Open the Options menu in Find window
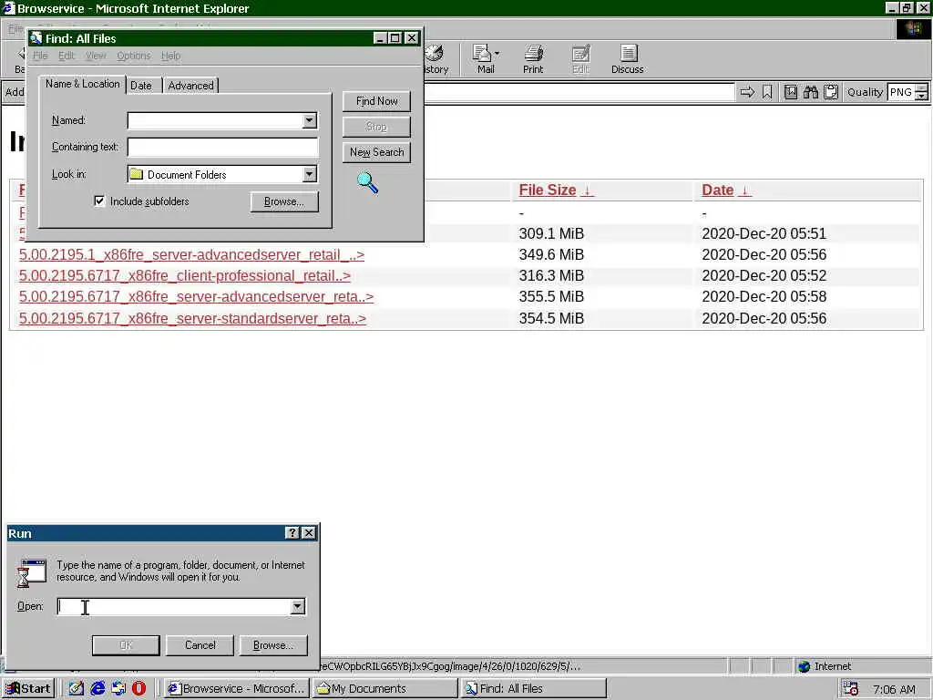 133,56
